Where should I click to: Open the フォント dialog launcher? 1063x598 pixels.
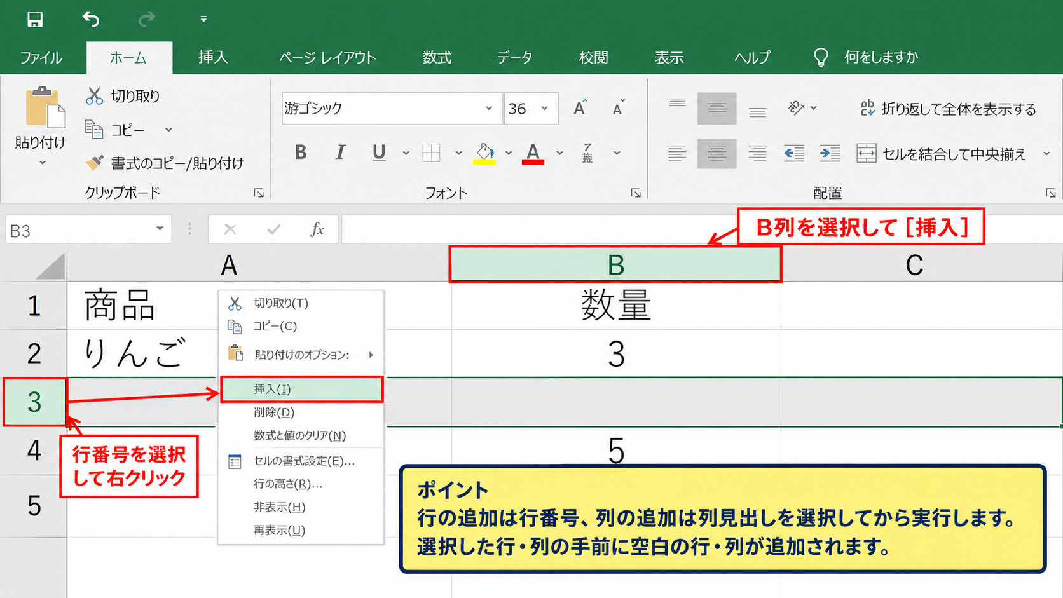636,193
